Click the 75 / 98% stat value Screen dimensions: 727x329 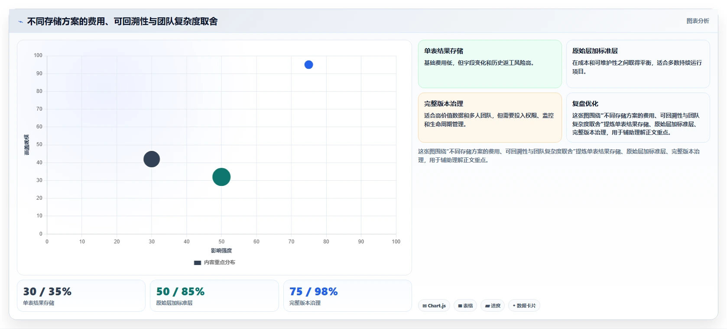click(x=314, y=292)
